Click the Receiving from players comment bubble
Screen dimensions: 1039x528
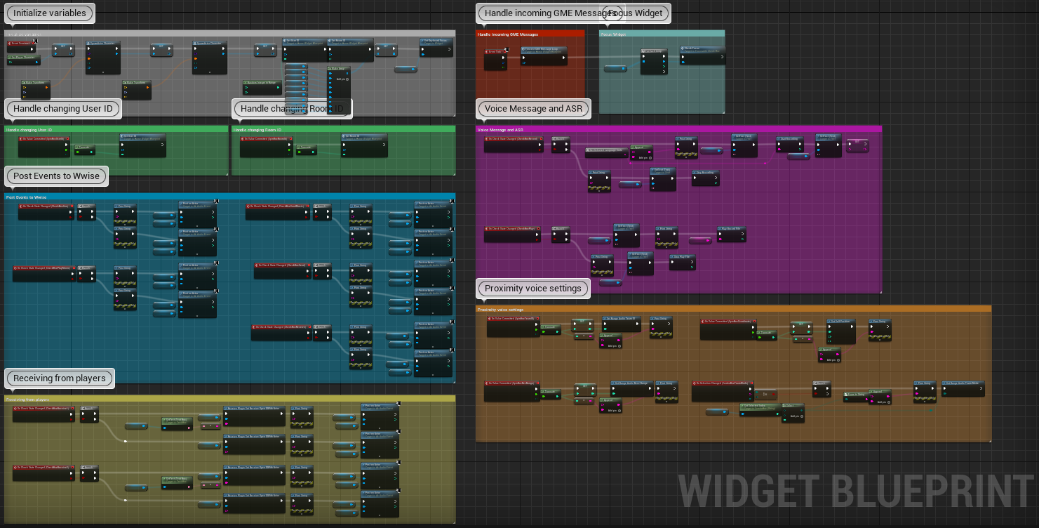[x=59, y=378]
